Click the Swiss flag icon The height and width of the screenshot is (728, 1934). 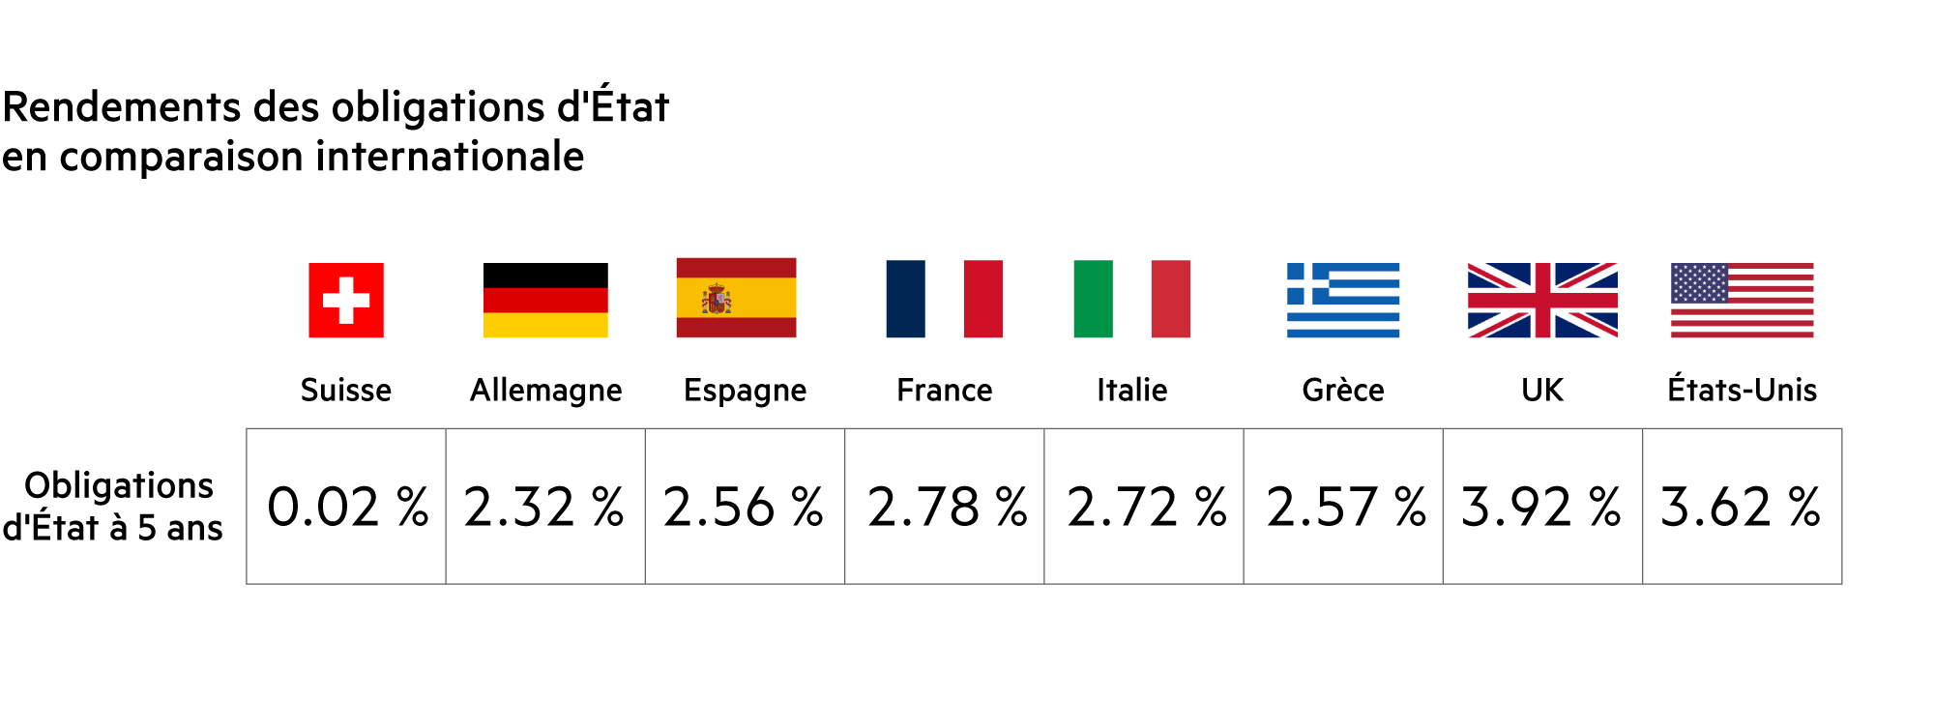(346, 300)
